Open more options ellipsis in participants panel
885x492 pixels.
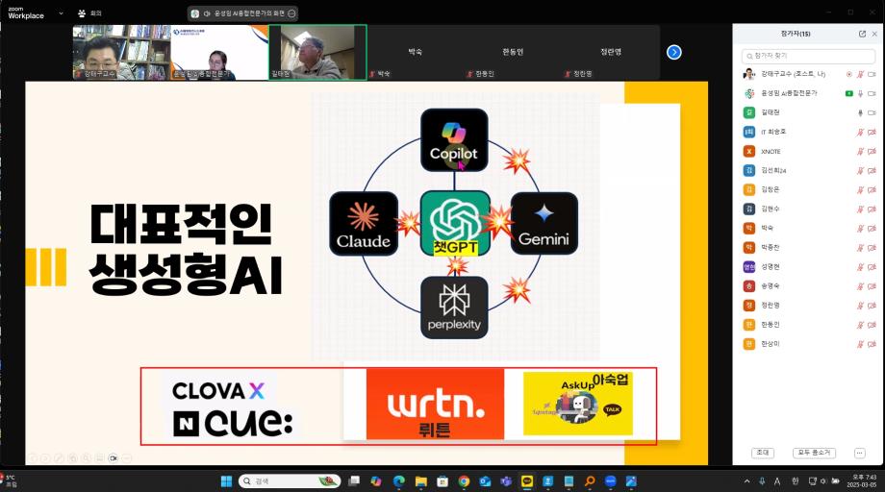[x=860, y=453]
